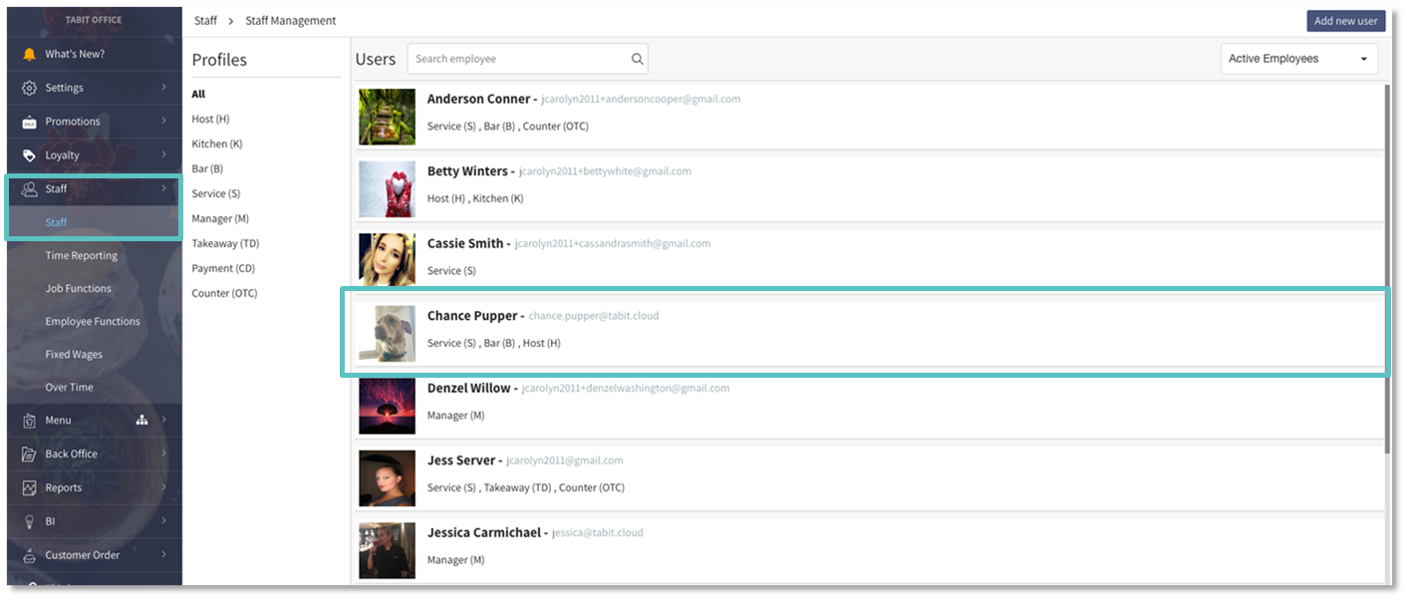Click the BI lightbulb icon
1407x600 pixels.
29,521
